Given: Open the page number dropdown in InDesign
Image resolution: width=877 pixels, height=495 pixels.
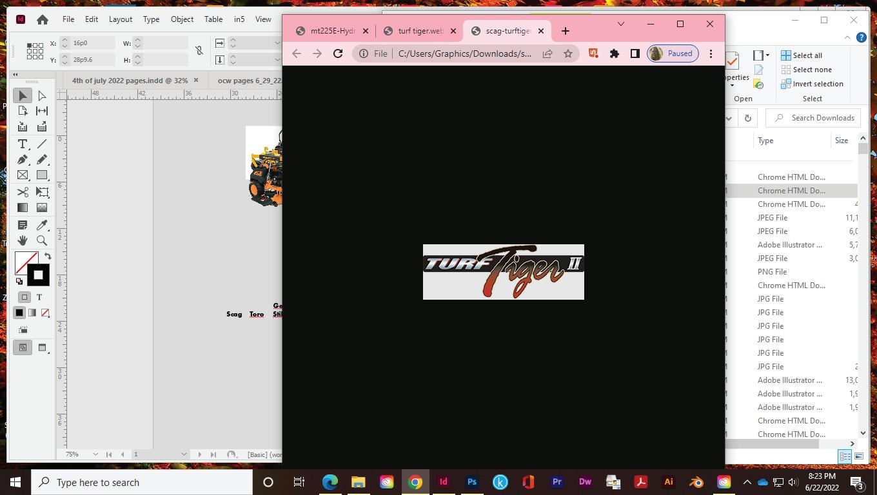Looking at the screenshot, I should 184,454.
